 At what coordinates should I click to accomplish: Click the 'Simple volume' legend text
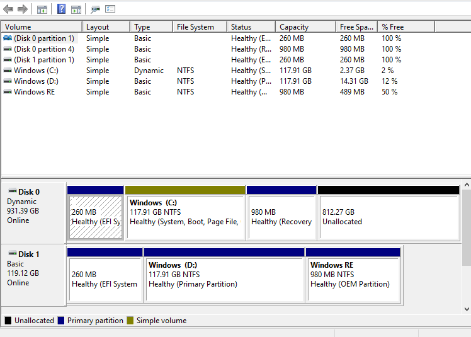(161, 321)
